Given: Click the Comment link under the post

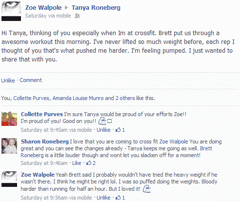Looking at the screenshot, I should click(31, 80).
